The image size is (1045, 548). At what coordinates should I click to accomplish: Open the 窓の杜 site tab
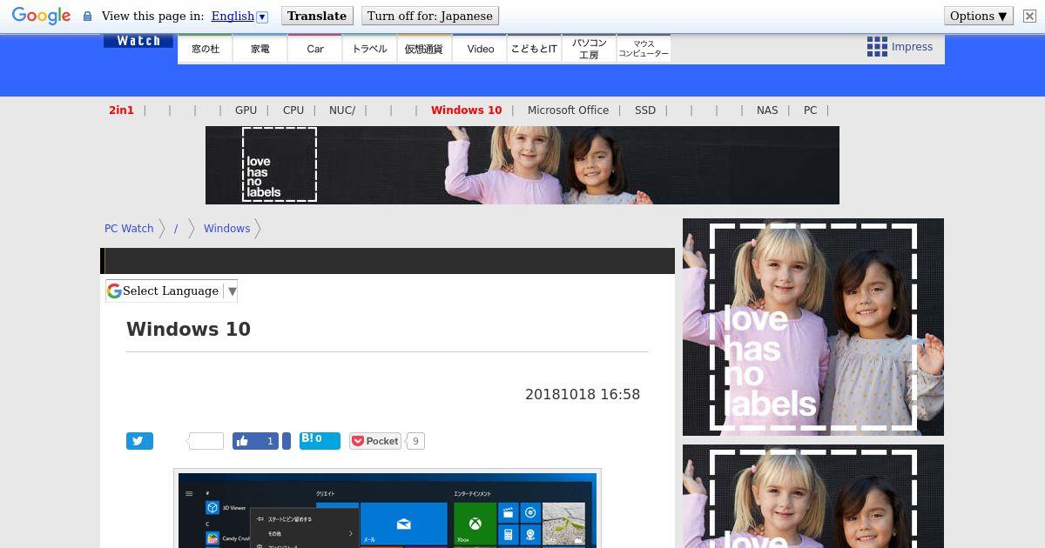pyautogui.click(x=206, y=49)
